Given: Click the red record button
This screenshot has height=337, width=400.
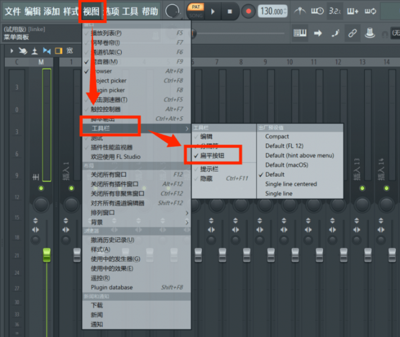Looking at the screenshot, I should point(248,11).
